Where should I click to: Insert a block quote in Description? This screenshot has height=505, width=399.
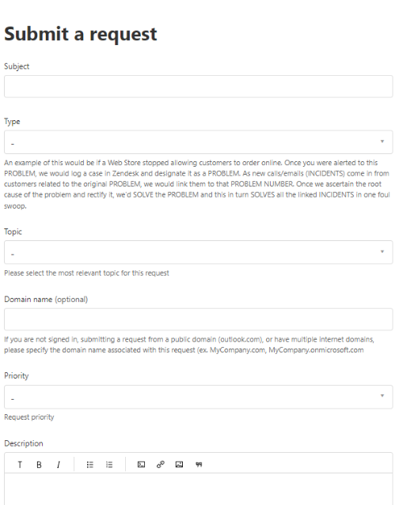(x=199, y=465)
